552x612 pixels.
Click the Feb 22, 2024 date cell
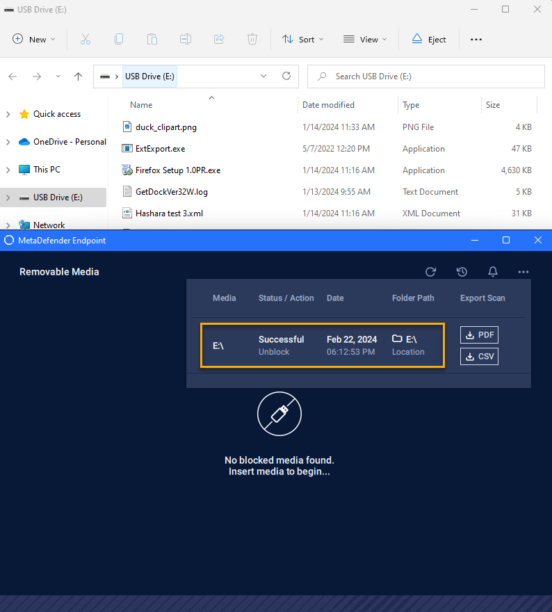[352, 345]
